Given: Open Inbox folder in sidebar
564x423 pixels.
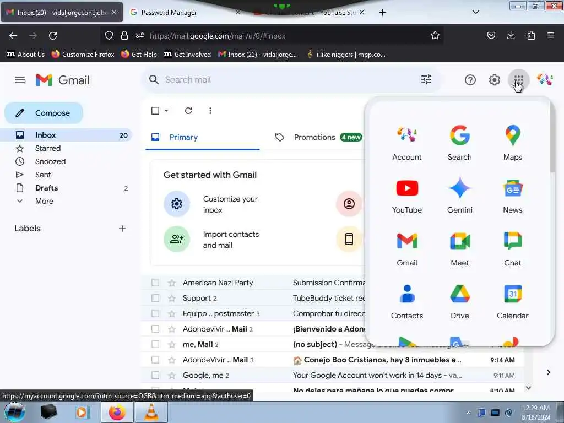Looking at the screenshot, I should [x=66, y=135].
